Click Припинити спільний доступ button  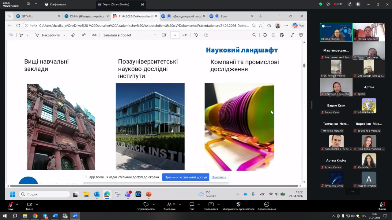[x=186, y=177]
